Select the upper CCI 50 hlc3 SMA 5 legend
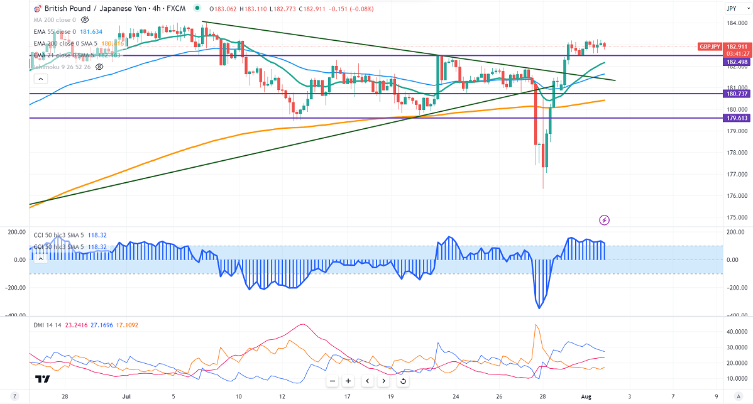This screenshot has height=404, width=753. click(x=58, y=235)
